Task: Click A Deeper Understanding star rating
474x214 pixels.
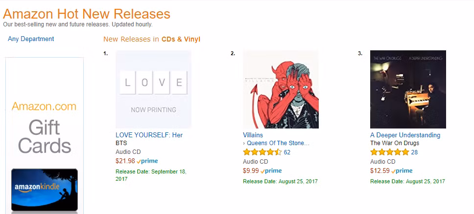Action: [390, 152]
